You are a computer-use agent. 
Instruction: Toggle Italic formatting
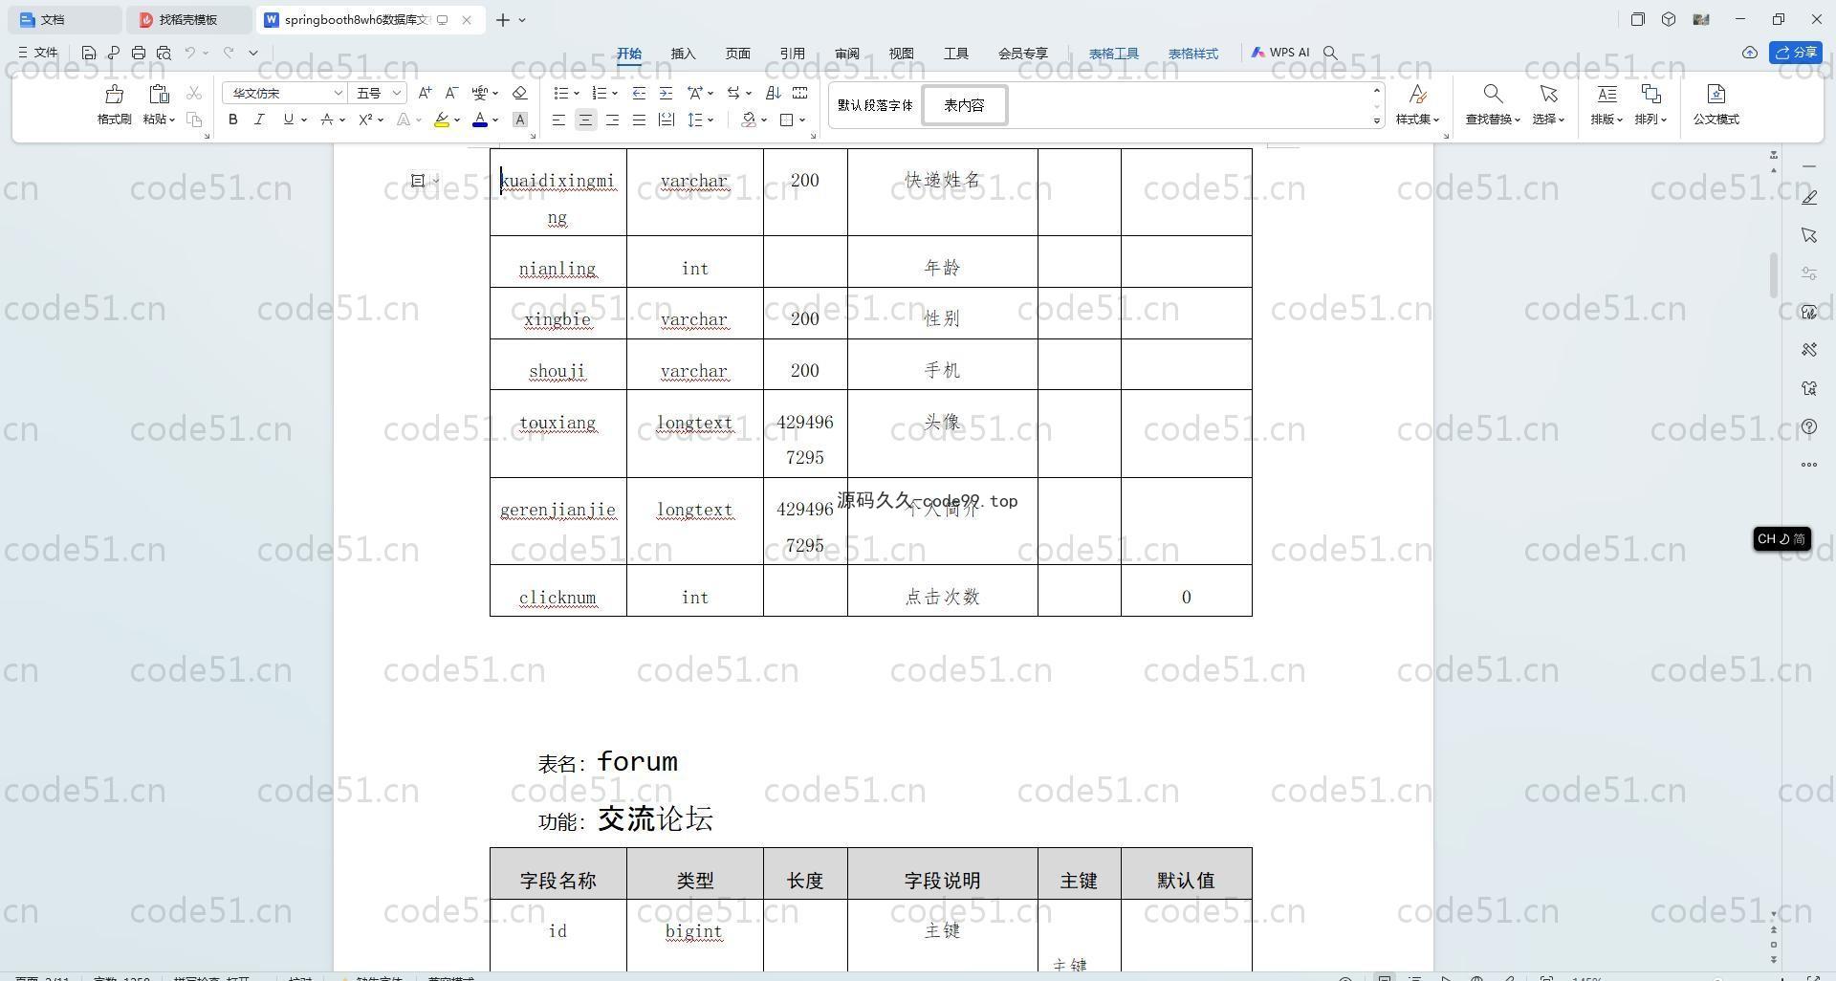[x=259, y=120]
